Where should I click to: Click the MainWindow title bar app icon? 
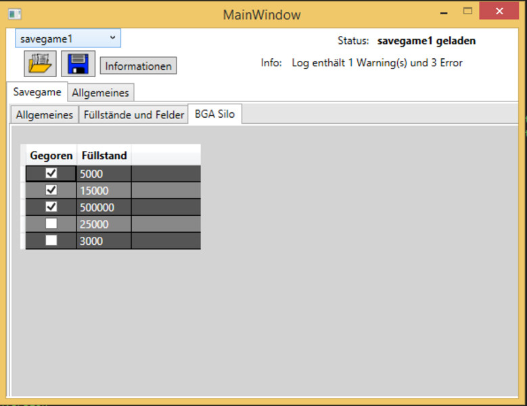click(x=14, y=14)
